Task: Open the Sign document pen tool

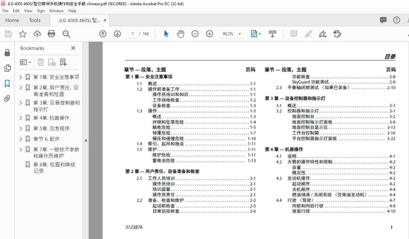Action: (x=323, y=34)
